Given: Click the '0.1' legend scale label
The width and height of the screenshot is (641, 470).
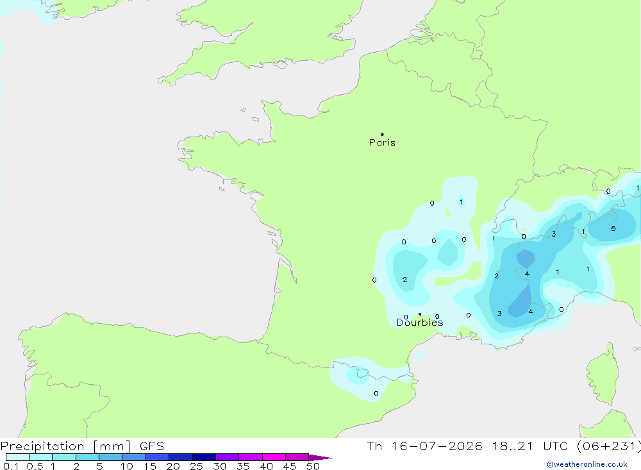Looking at the screenshot, I should [x=11, y=466].
